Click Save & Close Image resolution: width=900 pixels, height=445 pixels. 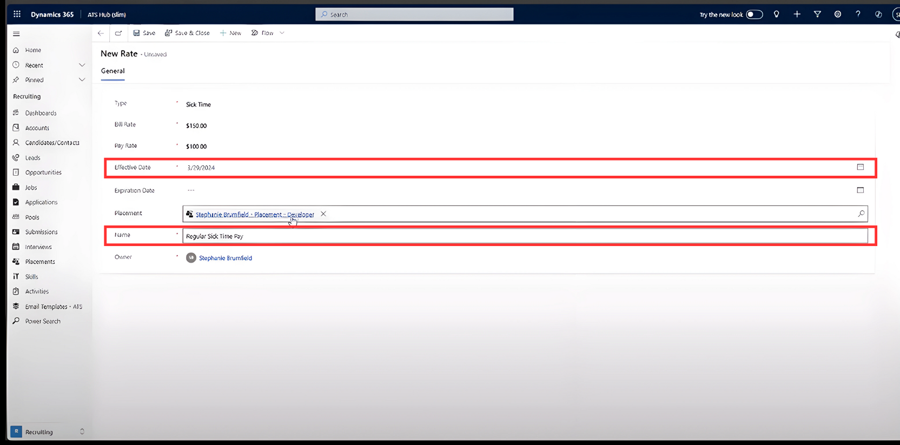pyautogui.click(x=187, y=33)
